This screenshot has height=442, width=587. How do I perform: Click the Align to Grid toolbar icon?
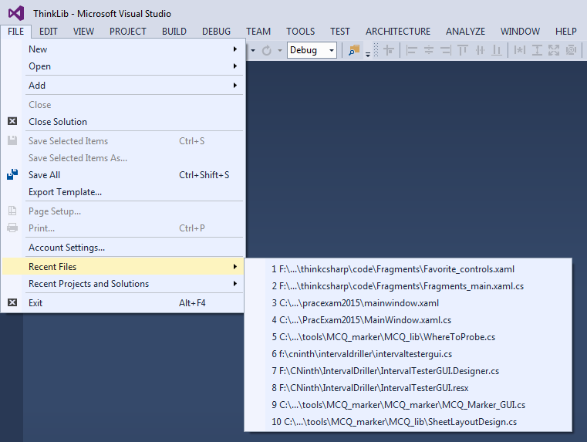(x=389, y=50)
